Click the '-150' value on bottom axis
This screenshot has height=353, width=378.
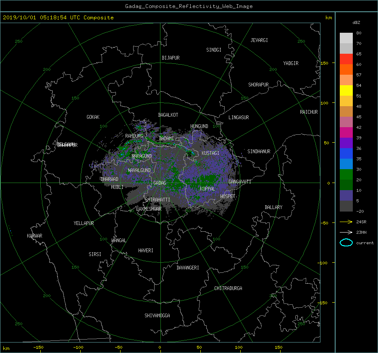click(x=38, y=348)
